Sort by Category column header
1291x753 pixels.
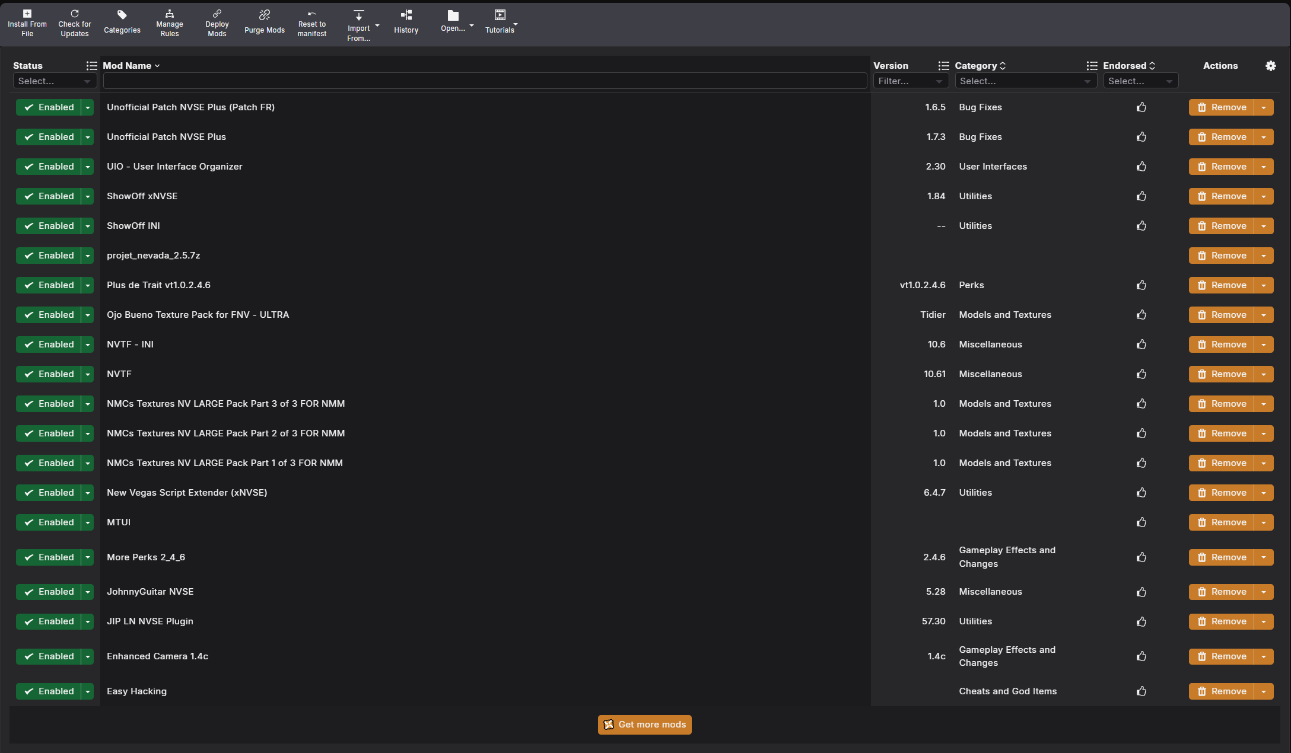[980, 66]
